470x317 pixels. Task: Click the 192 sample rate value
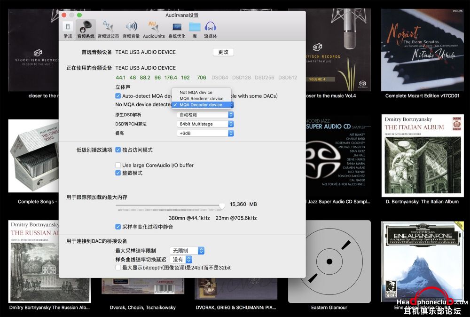[185, 78]
